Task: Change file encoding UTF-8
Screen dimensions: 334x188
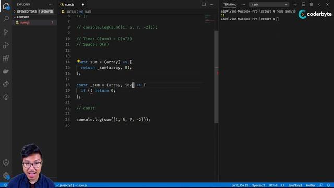Action: tap(273, 185)
